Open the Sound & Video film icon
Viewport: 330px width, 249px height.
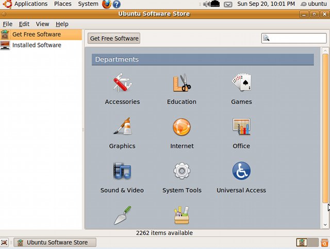(x=122, y=171)
